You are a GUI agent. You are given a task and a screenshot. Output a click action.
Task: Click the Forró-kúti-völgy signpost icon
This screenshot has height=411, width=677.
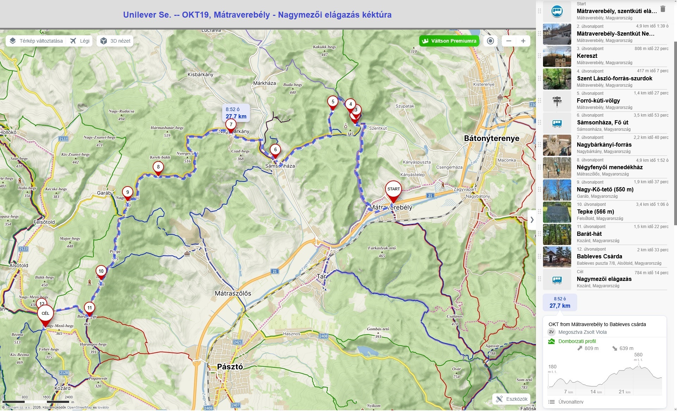[557, 101]
